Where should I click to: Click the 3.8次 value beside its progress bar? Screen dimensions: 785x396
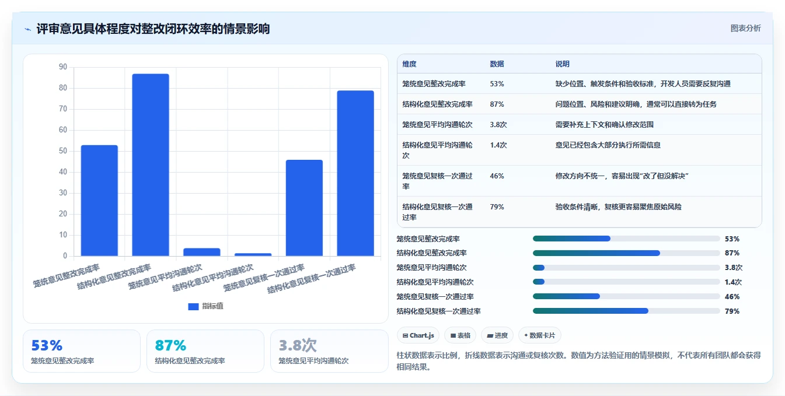point(733,268)
